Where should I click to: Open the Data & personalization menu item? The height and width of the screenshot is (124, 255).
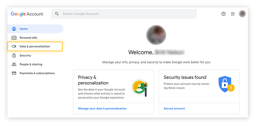tap(35, 46)
